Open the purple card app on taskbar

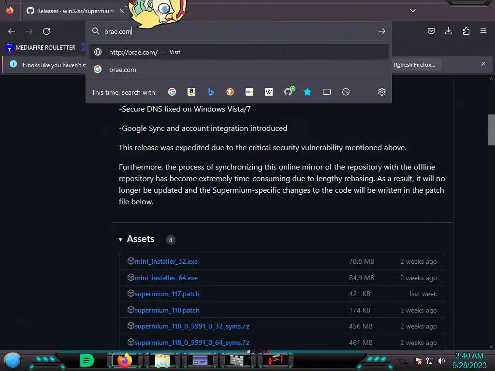[200, 360]
